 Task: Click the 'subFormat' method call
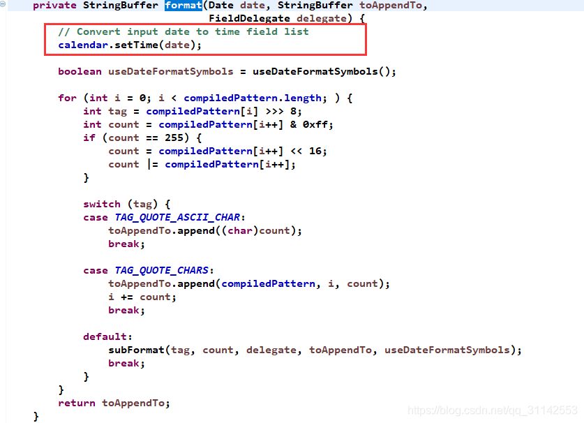136,350
